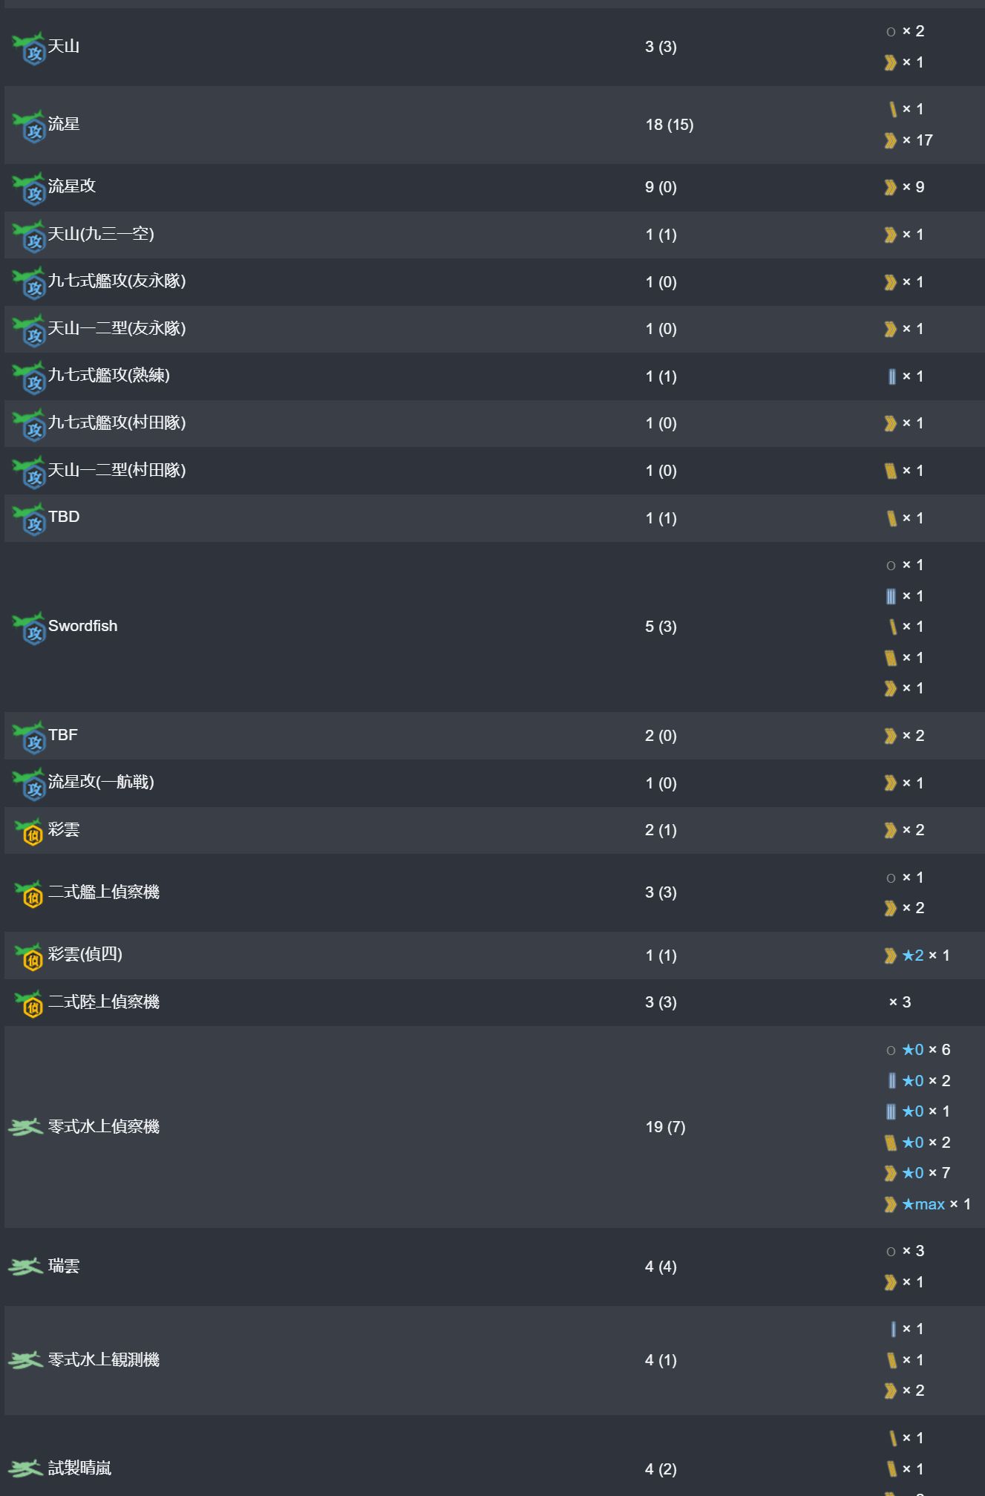The image size is (985, 1496).
Task: Select the 流星 count value 18 (15)
Action: [x=670, y=125]
